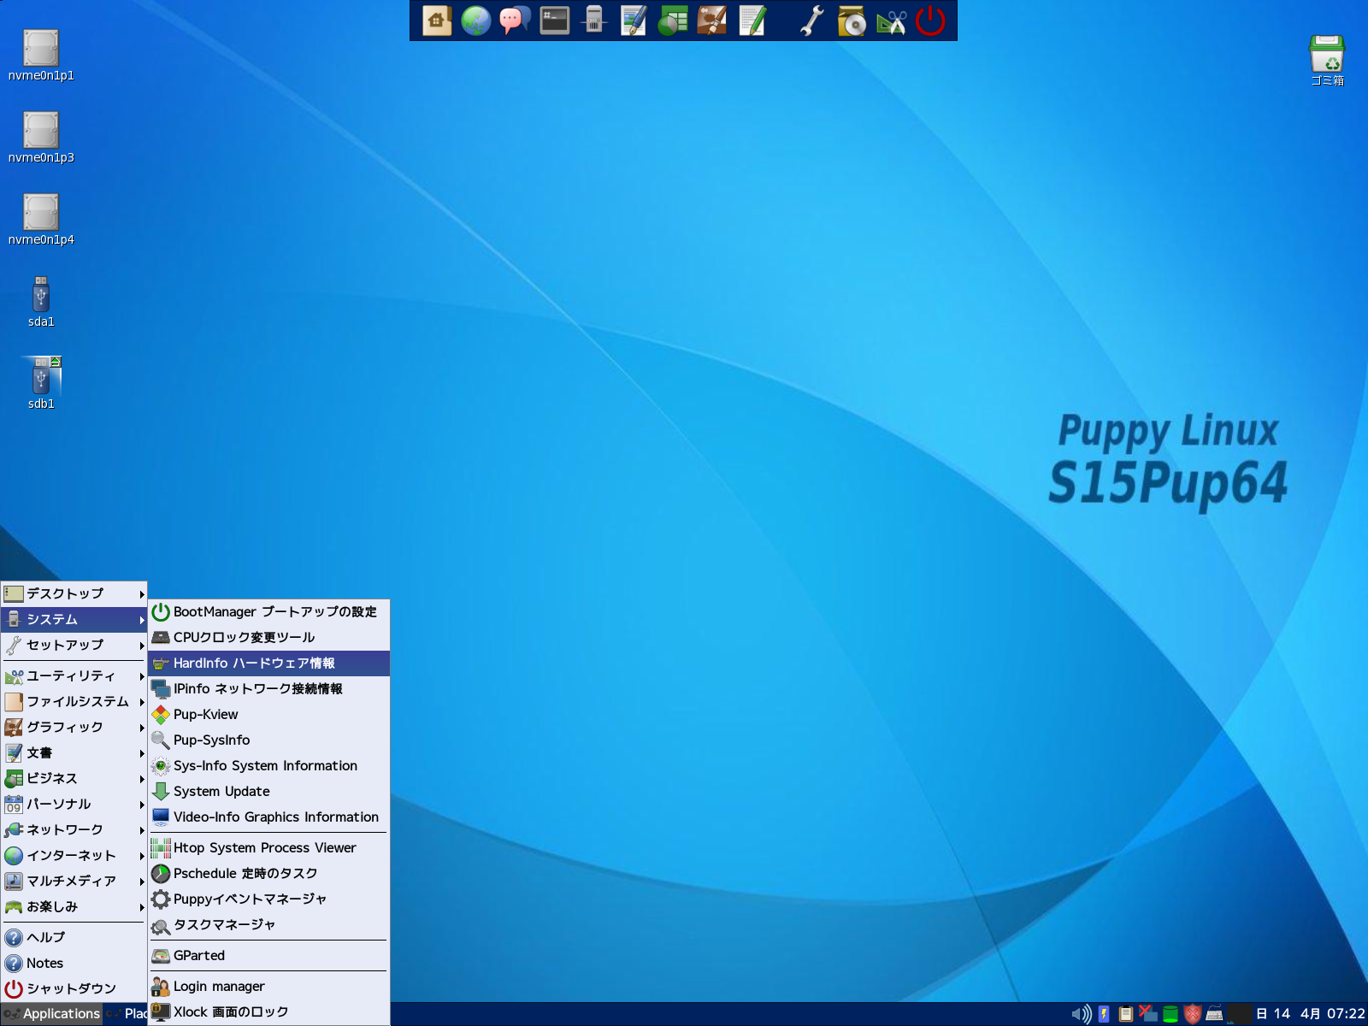Expand the 文書 submenu
The height and width of the screenshot is (1026, 1368).
click(x=74, y=752)
